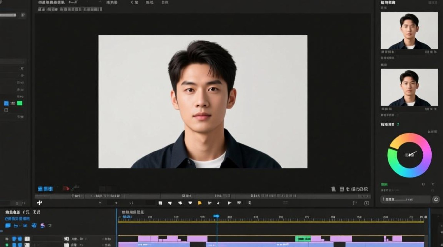The height and width of the screenshot is (247, 443).
Task: Click the play button in transport controls
Action: click(x=229, y=203)
